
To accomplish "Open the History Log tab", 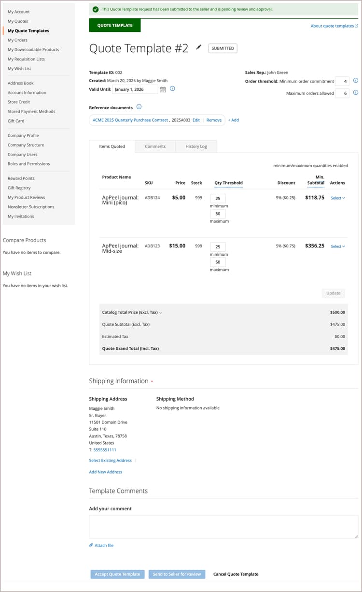I will point(196,146).
